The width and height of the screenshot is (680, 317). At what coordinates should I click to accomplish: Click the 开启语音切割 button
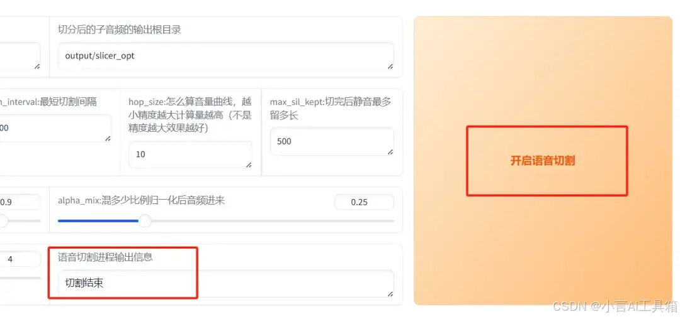(x=543, y=161)
